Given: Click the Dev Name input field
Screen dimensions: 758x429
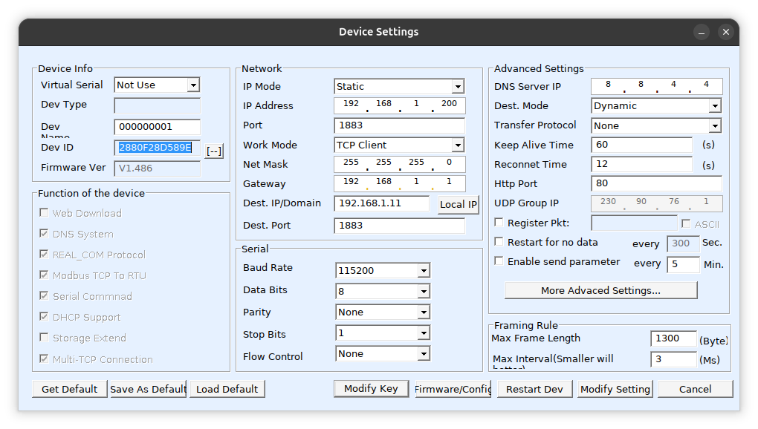Looking at the screenshot, I should coord(157,127).
